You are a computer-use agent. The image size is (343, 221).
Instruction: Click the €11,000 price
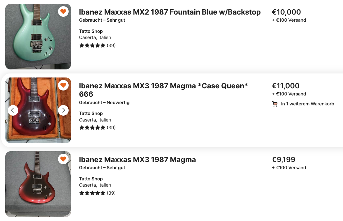coord(286,86)
